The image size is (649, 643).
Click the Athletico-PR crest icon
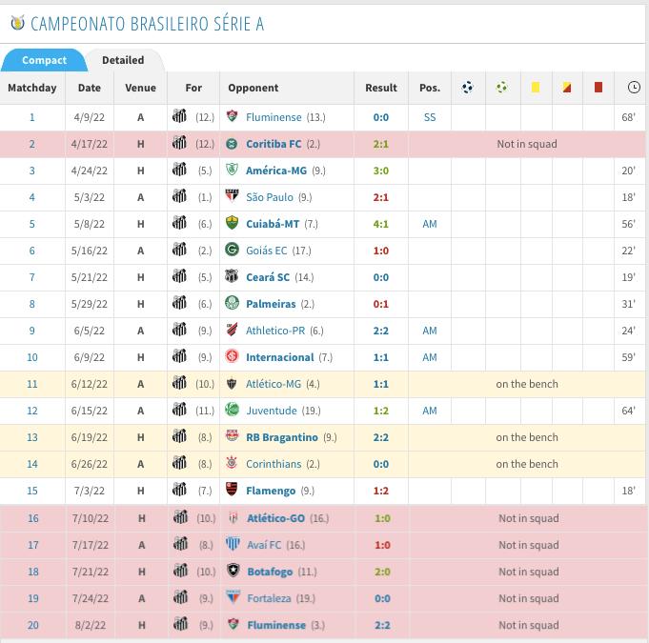232,330
